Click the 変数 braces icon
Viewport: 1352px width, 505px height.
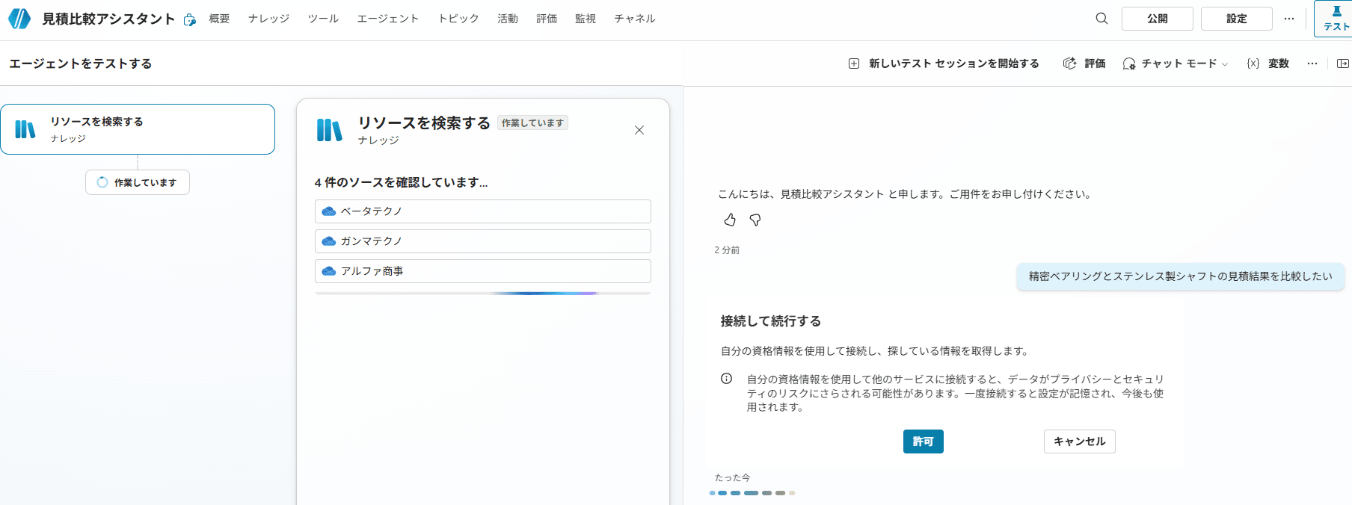[1253, 63]
